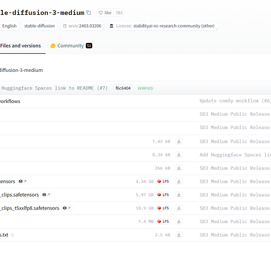Open the _clips.safetensors file

[19, 195]
